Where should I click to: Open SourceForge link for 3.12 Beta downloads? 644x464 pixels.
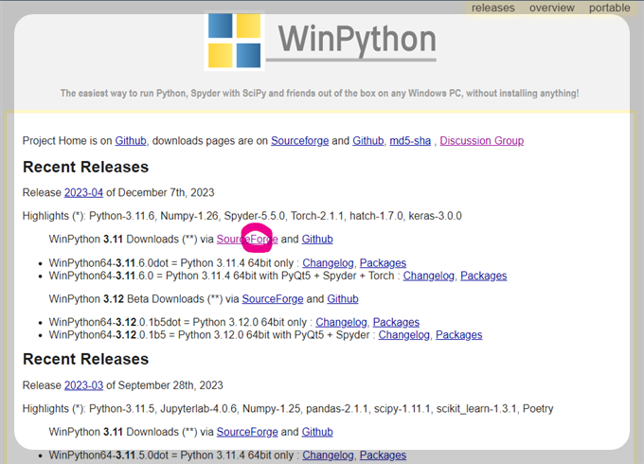click(x=273, y=299)
